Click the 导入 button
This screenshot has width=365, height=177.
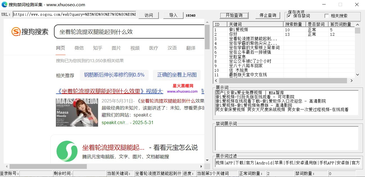(x=173, y=15)
